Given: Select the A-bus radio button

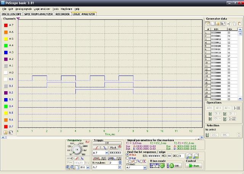Looking at the screenshot, I should click(x=127, y=155).
